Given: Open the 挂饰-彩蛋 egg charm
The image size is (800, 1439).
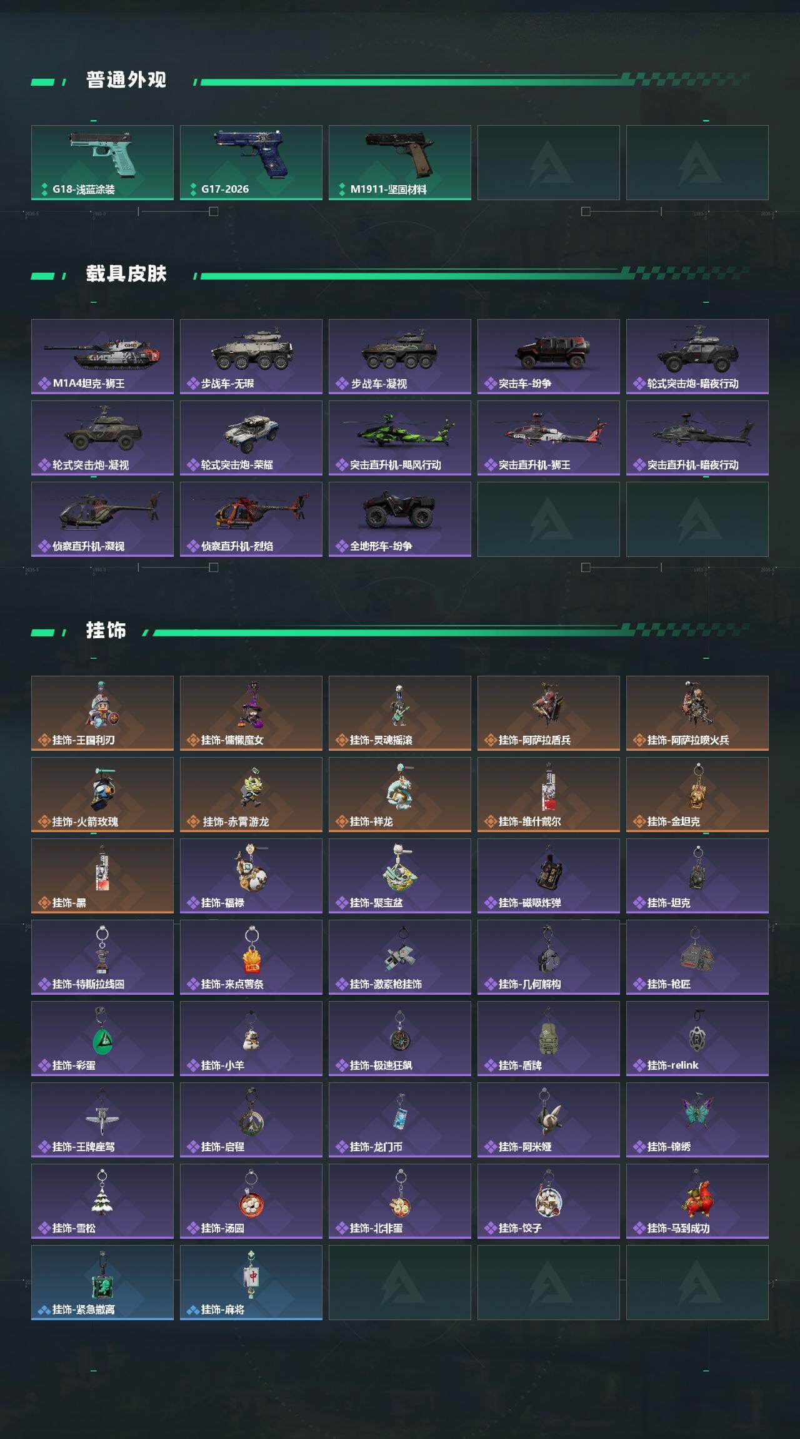Looking at the screenshot, I should tap(102, 1039).
